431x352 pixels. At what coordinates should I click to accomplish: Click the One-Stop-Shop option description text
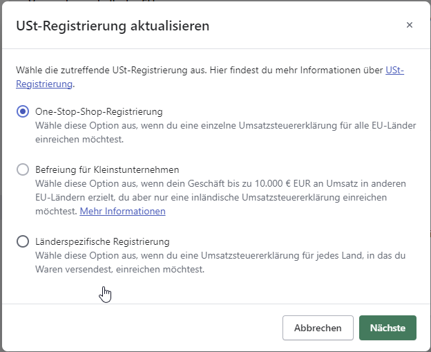(207, 132)
